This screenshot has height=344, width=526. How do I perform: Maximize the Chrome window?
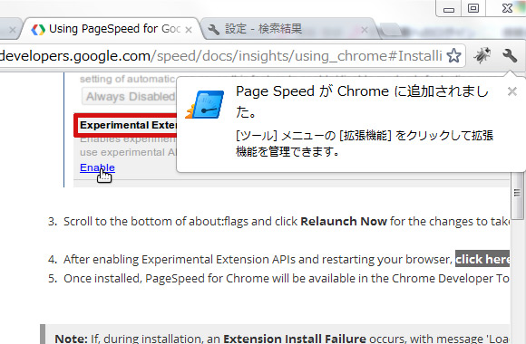point(473,8)
